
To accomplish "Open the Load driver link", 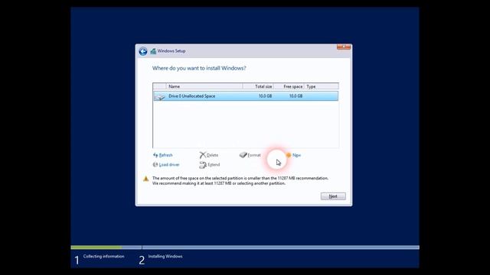I will coord(169,165).
